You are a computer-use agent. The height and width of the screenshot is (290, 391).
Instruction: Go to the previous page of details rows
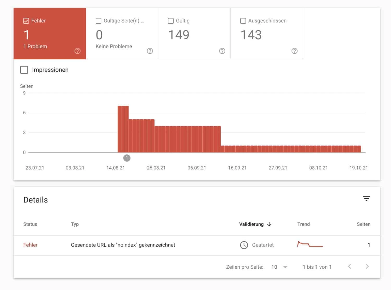click(350, 267)
